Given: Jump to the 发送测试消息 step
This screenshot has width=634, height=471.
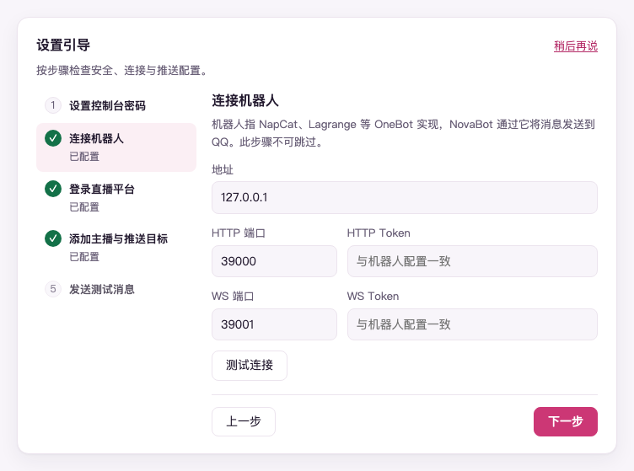Looking at the screenshot, I should pos(116,289).
